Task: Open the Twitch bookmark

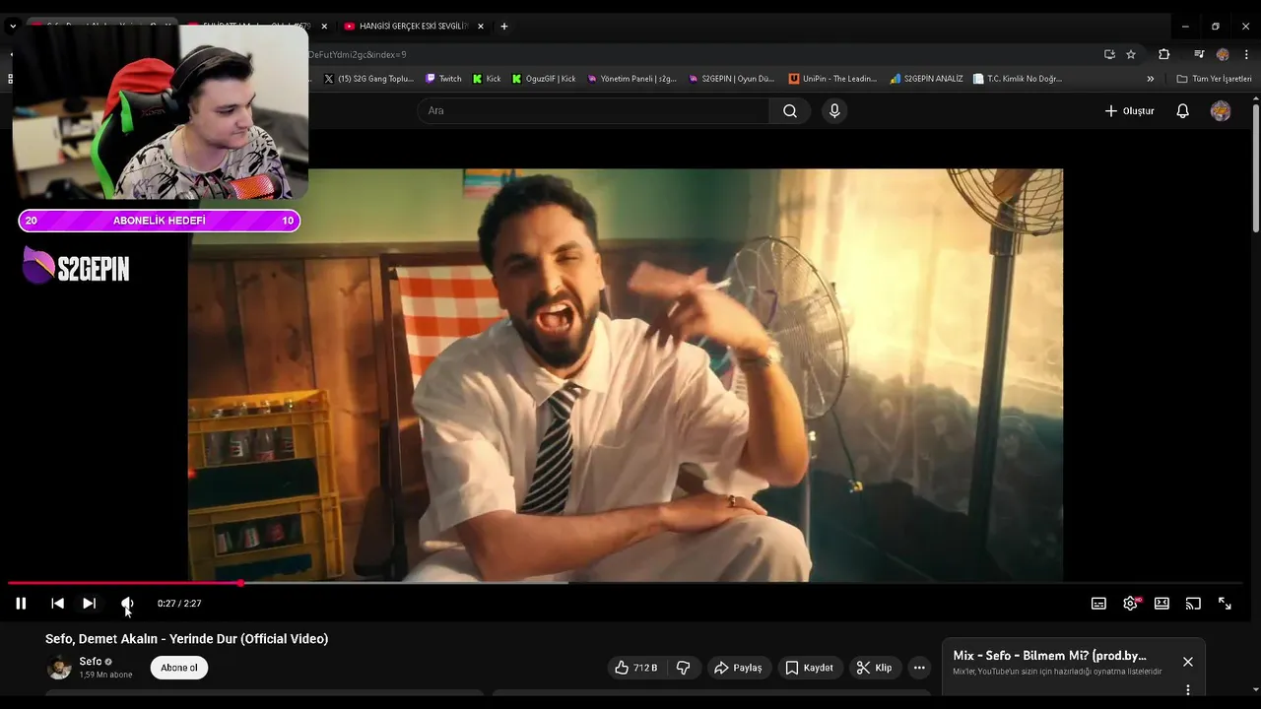Action: pos(442,79)
